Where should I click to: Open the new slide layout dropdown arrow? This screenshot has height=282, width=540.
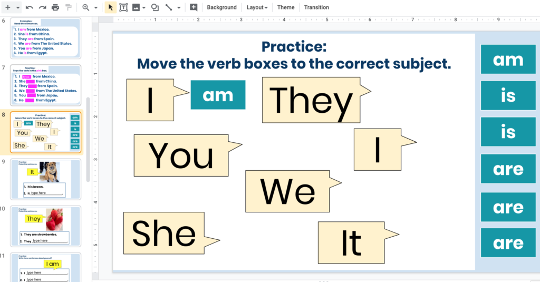pyautogui.click(x=18, y=7)
